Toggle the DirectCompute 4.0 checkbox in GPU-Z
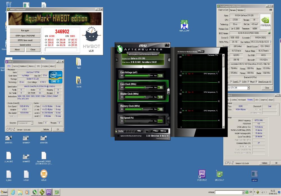The image size is (281, 196). 257,82
